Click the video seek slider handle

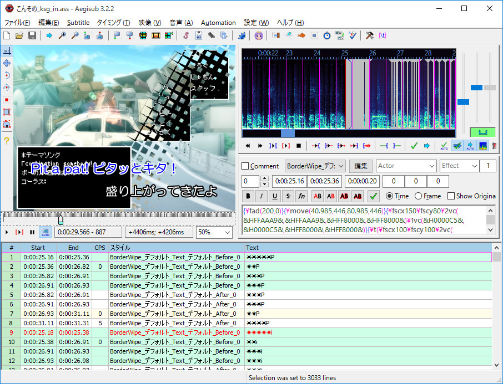click(x=61, y=219)
